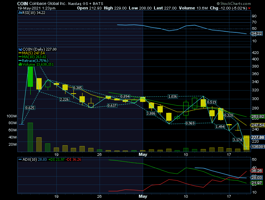Click the retracement label 0.969

(x=190, y=123)
